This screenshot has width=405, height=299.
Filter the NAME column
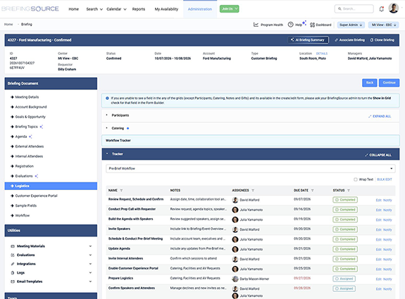[121, 191]
